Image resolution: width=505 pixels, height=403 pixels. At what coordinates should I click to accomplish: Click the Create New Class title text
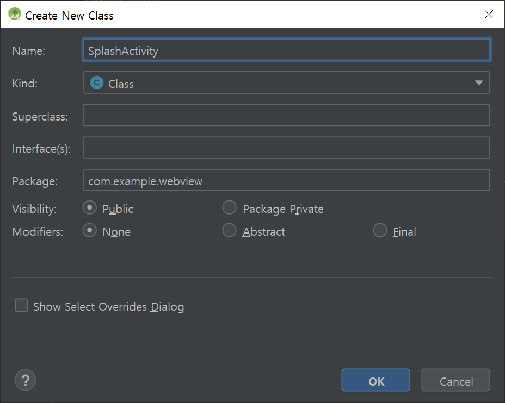pos(69,15)
